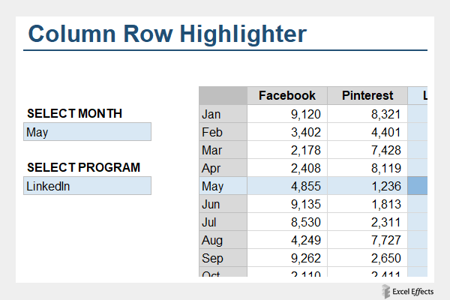Click the Facebook value 9,120 for Jan
Image resolution: width=450 pixels, height=300 pixels.
286,114
